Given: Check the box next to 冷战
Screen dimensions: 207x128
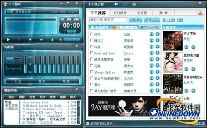Looking at the screenshot, I should [x=92, y=47].
